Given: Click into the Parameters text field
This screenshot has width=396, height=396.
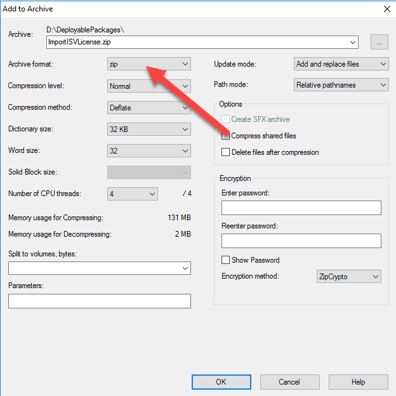Looking at the screenshot, I should click(x=100, y=301).
